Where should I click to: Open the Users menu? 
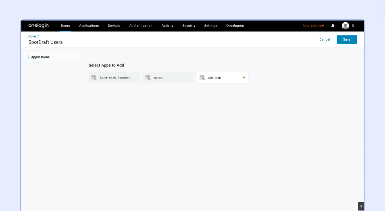[x=66, y=25]
